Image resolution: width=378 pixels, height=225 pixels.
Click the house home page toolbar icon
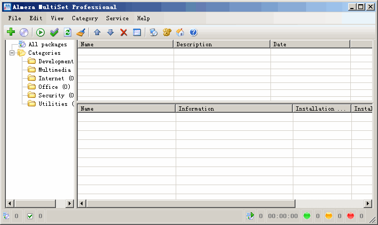180,32
